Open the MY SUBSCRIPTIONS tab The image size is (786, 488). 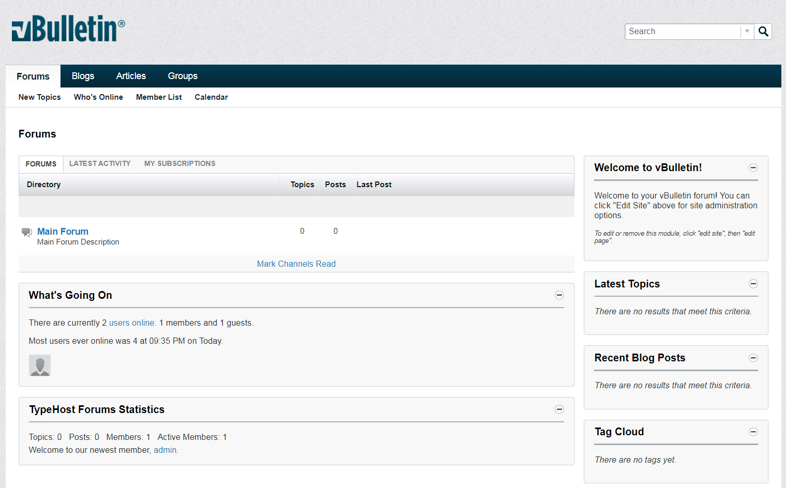(179, 163)
